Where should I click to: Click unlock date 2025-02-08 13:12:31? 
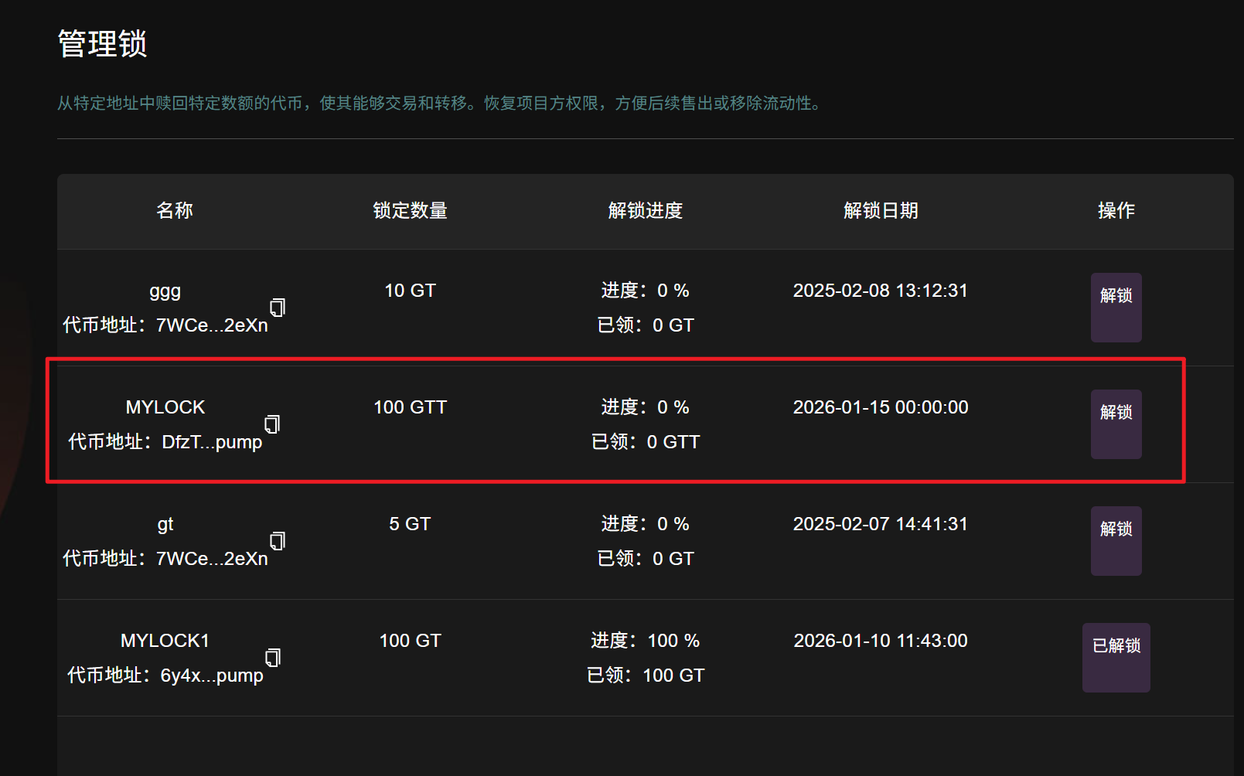tap(881, 291)
